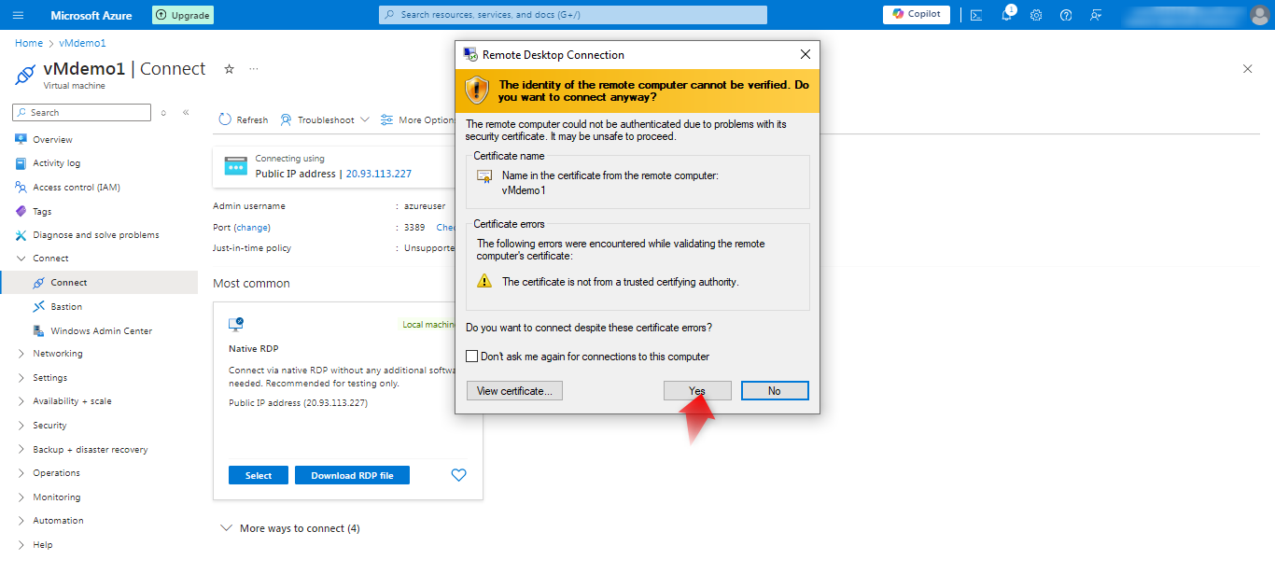Expand More ways to connect (4)
This screenshot has width=1275, height=574.
coord(289,528)
